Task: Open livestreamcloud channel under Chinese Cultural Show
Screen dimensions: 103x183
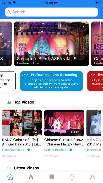Action: click(55, 150)
